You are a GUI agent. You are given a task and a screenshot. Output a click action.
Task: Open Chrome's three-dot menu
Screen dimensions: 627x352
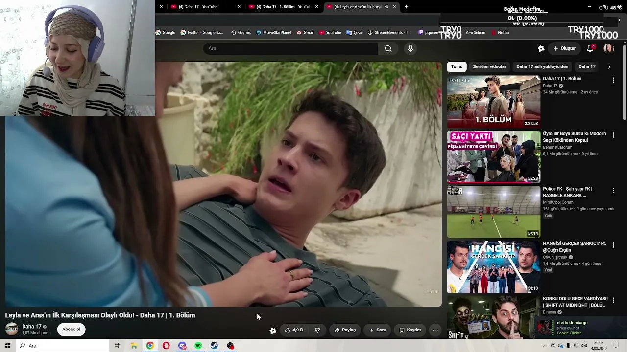620,21
